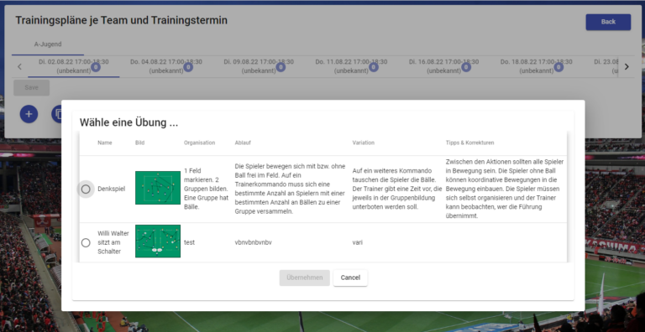The width and height of the screenshot is (645, 332).
Task: Select the Di. 02.08.22 training date tab
Action: coord(74,66)
